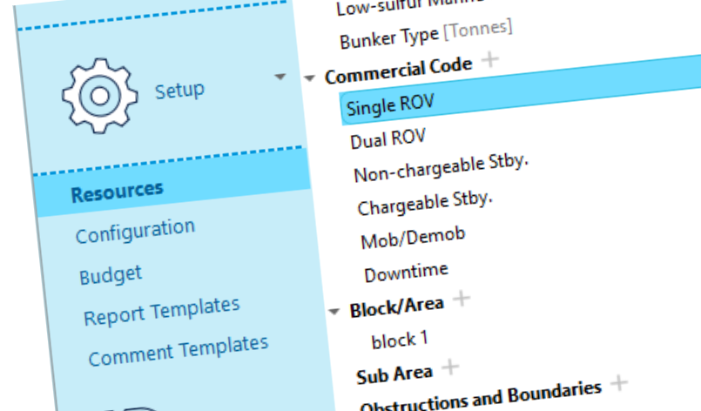Add a new Block/Area with plus
701x411 pixels.
[x=462, y=299]
